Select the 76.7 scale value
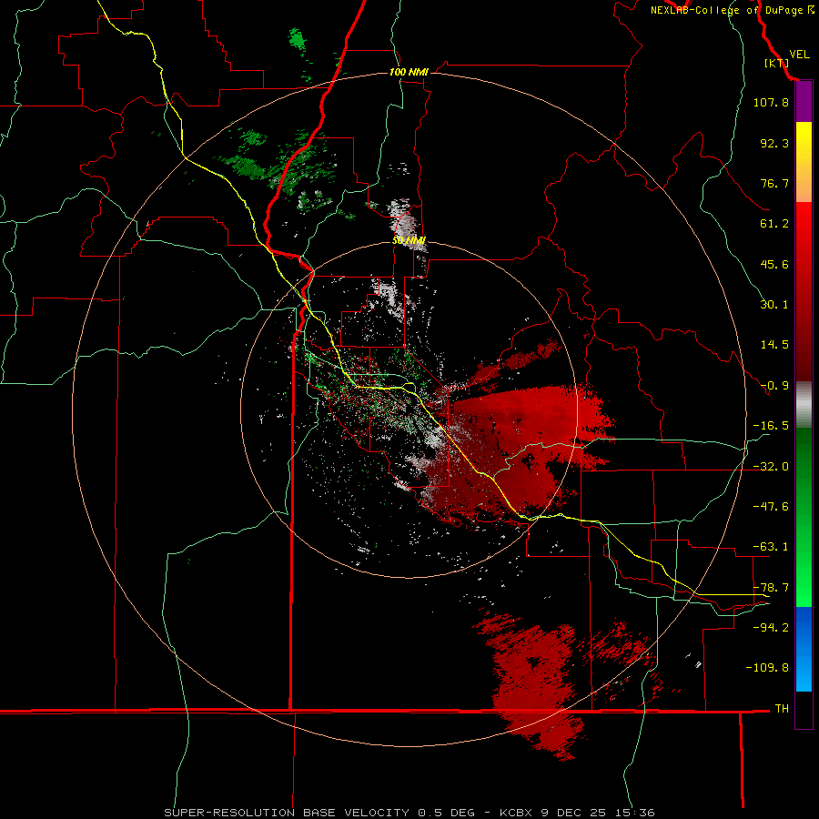This screenshot has height=819, width=819. (x=774, y=183)
